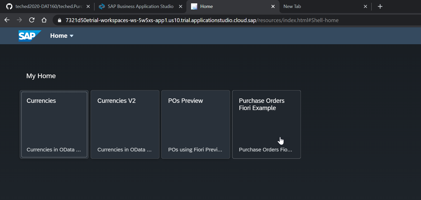This screenshot has width=421, height=200.
Task: Open the Currencies V2 tile
Action: coord(125,124)
